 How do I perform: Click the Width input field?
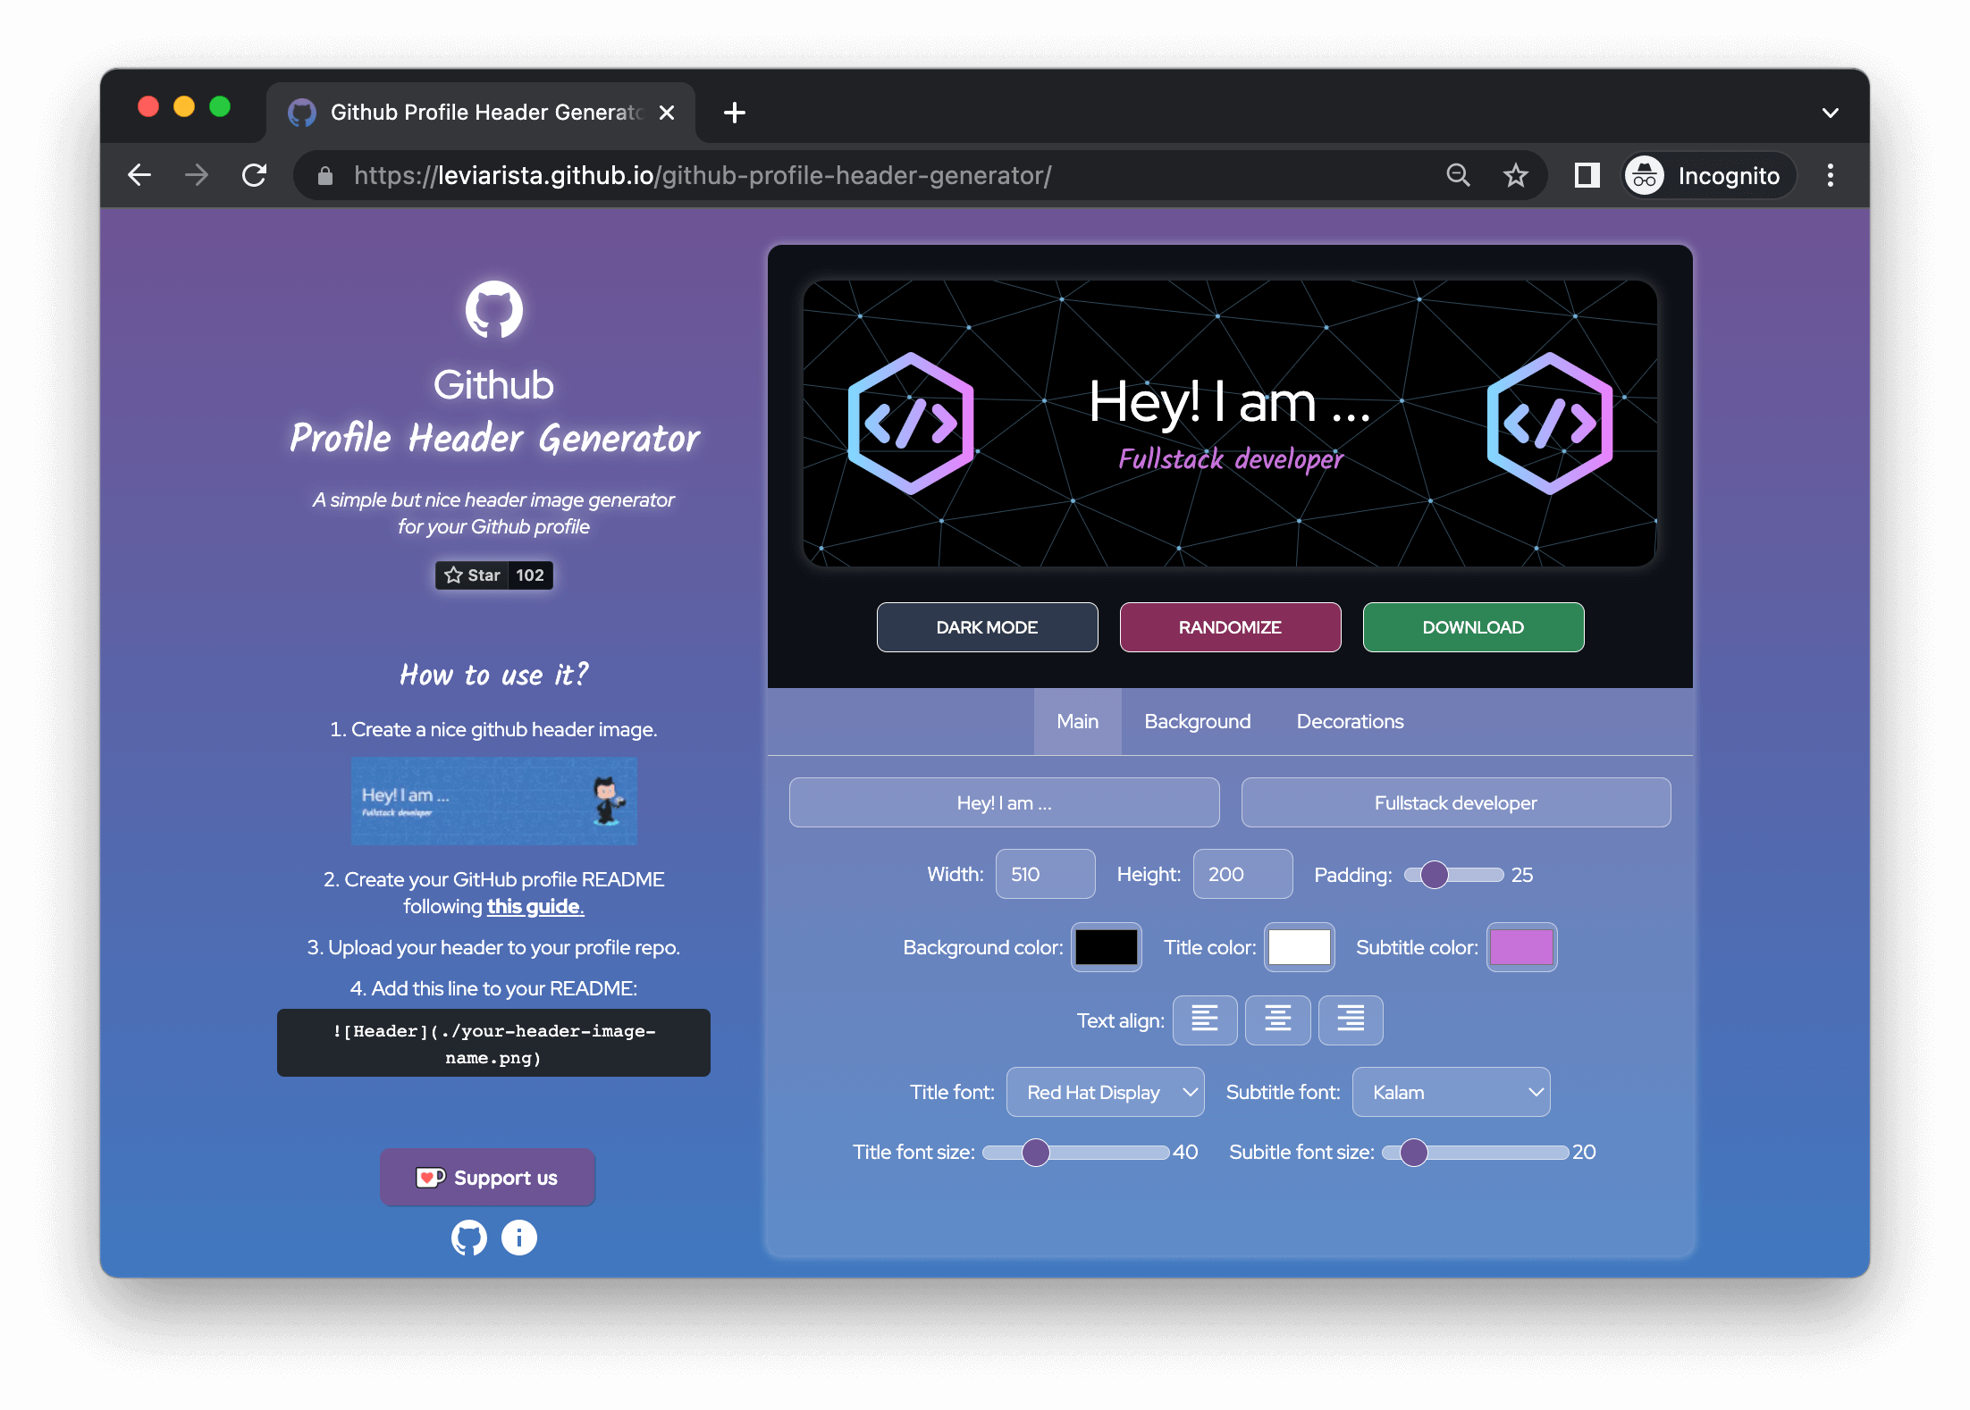click(x=1045, y=874)
